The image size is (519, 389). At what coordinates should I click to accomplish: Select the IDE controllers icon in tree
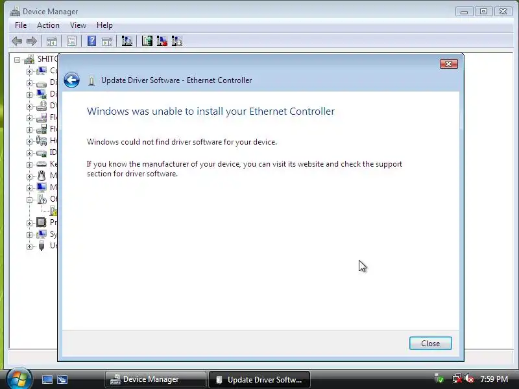pos(42,153)
